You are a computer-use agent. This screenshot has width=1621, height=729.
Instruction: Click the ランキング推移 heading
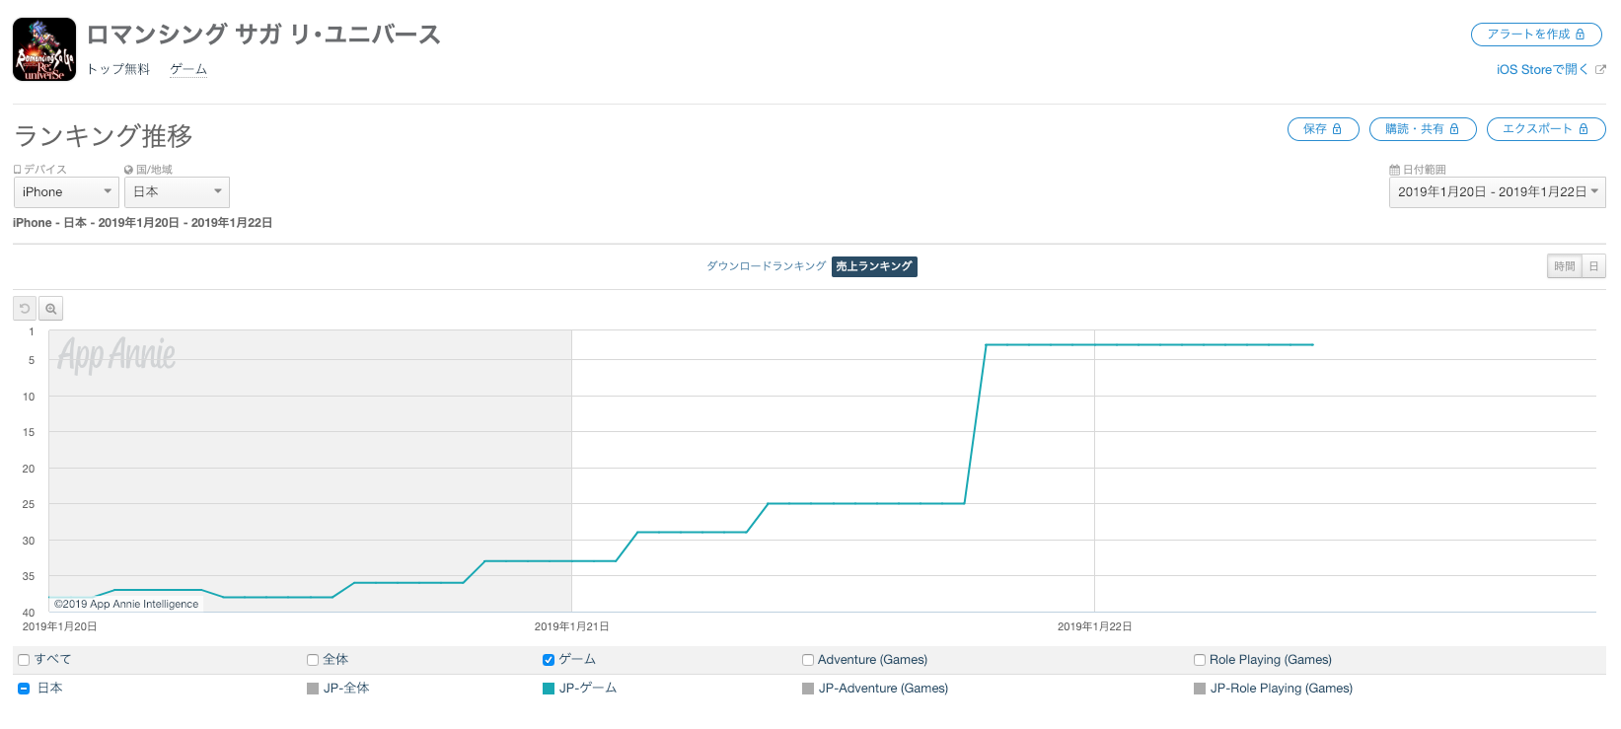pyautogui.click(x=104, y=135)
